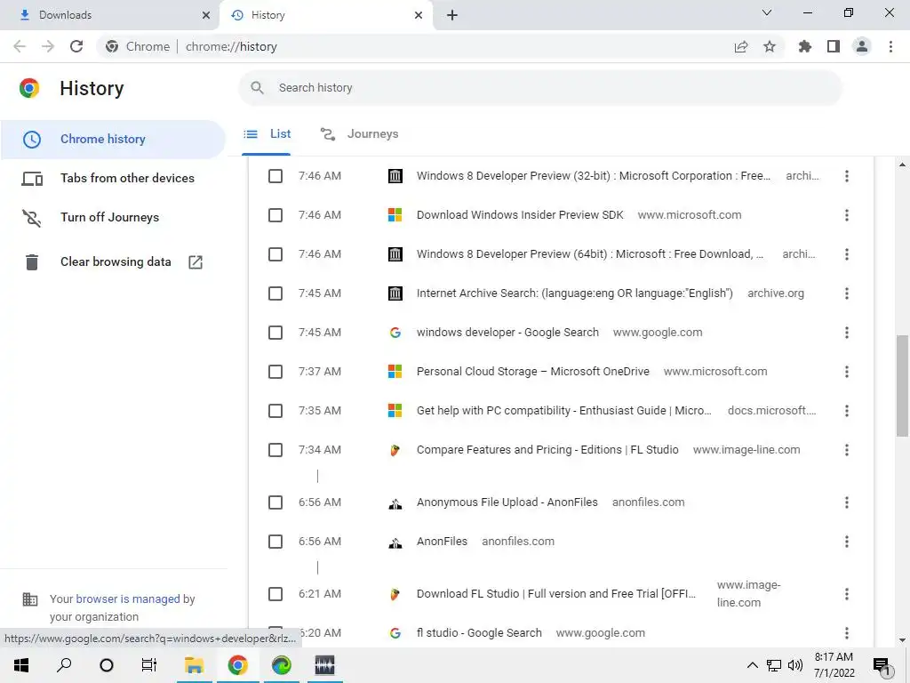Viewport: 910px width, 683px height.
Task: Close the History tab
Action: click(x=419, y=15)
